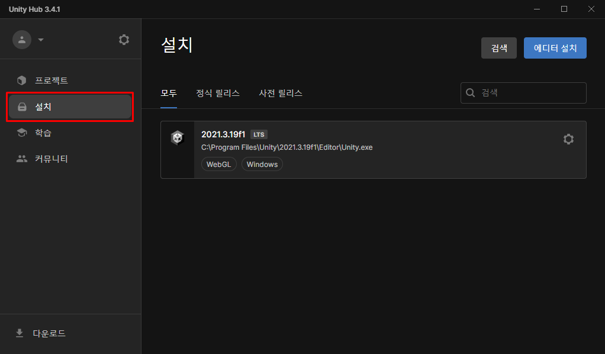
Task: Click the 설치 page heading
Action: 177,45
